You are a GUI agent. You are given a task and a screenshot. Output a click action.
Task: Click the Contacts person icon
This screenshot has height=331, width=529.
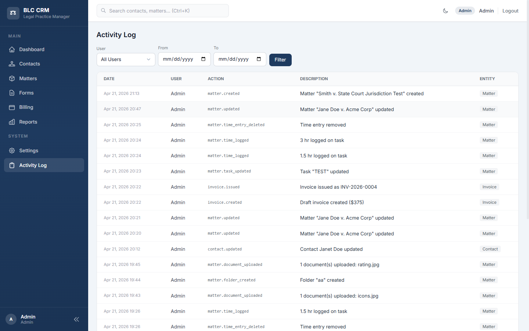click(x=12, y=64)
